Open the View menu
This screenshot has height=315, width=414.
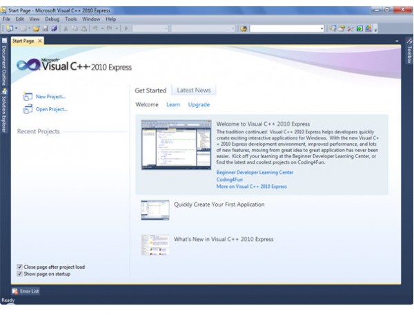(x=34, y=19)
